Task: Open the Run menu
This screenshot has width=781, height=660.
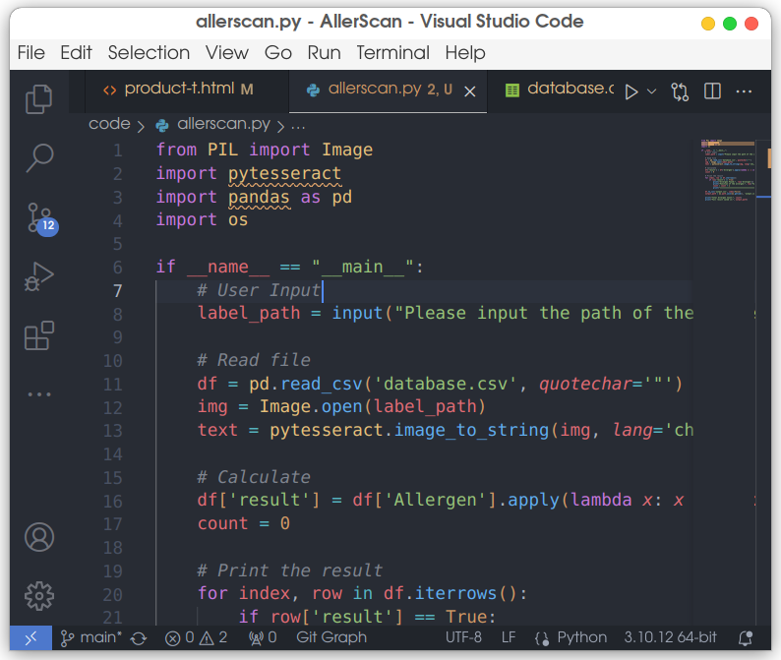Action: coord(325,53)
